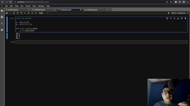Viewport: 190px width, 106px height.
Task: Open the table of contents sidebar icon
Action: point(2,24)
